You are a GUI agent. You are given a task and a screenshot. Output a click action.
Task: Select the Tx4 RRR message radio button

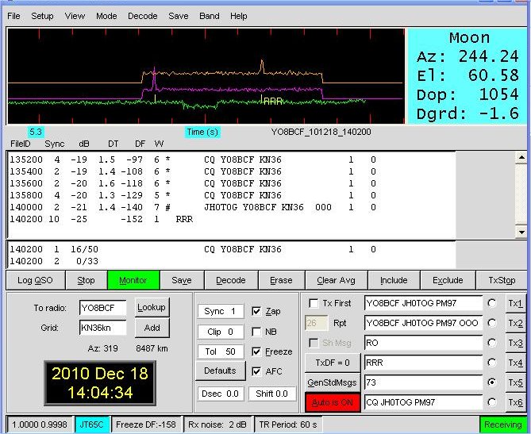point(494,363)
